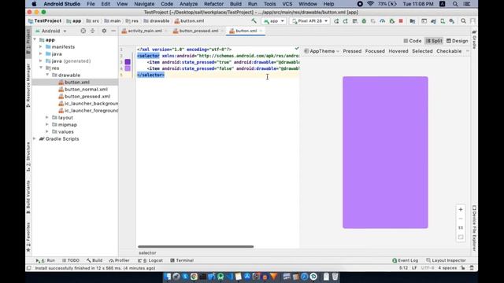The width and height of the screenshot is (504, 283).
Task: Open the TODO tool window
Action: (x=71, y=260)
